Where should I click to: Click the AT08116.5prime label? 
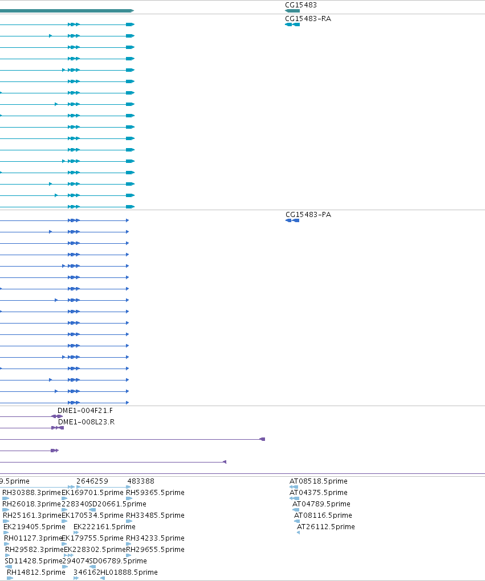tap(323, 515)
